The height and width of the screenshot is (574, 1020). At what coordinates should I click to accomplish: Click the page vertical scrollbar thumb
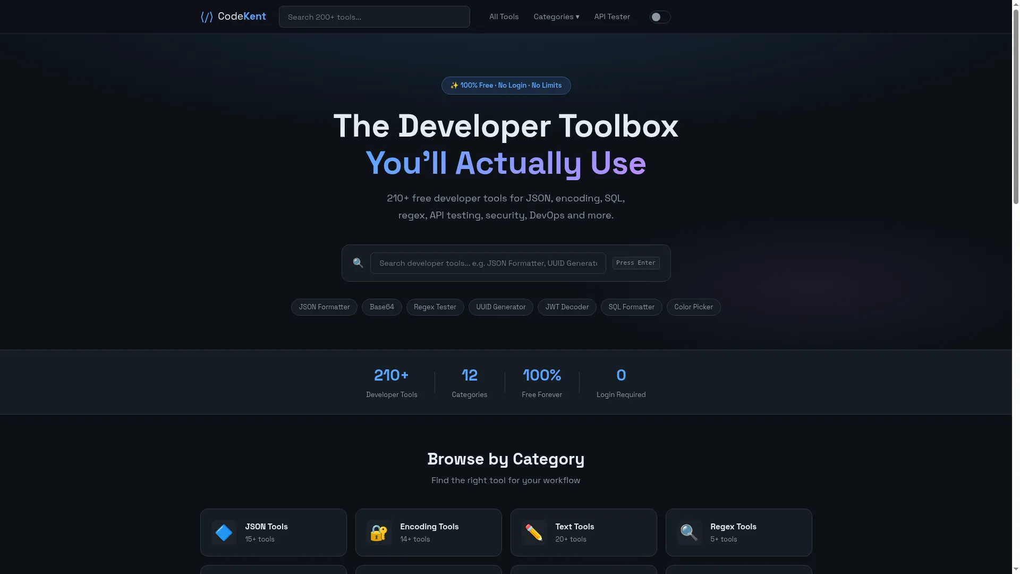pos(1016,106)
